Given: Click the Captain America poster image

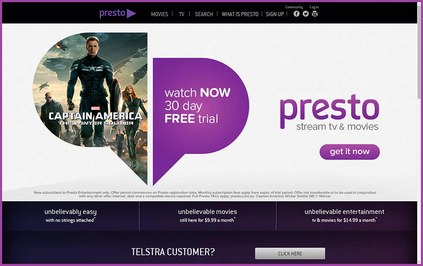Looking at the screenshot, I should coord(90,109).
